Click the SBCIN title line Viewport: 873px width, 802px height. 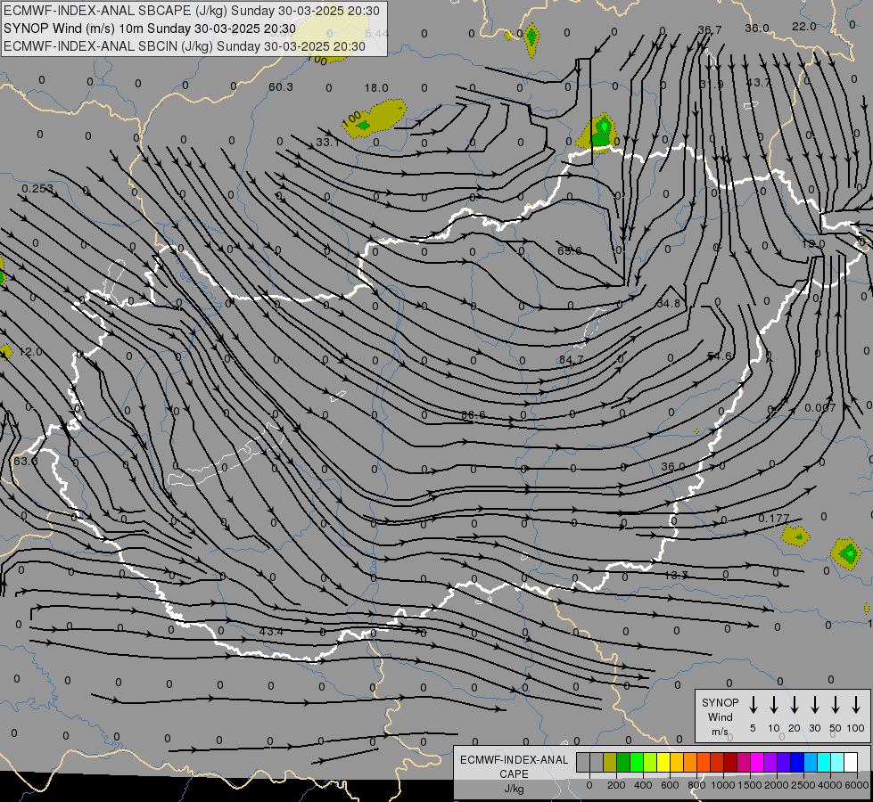click(x=185, y=46)
